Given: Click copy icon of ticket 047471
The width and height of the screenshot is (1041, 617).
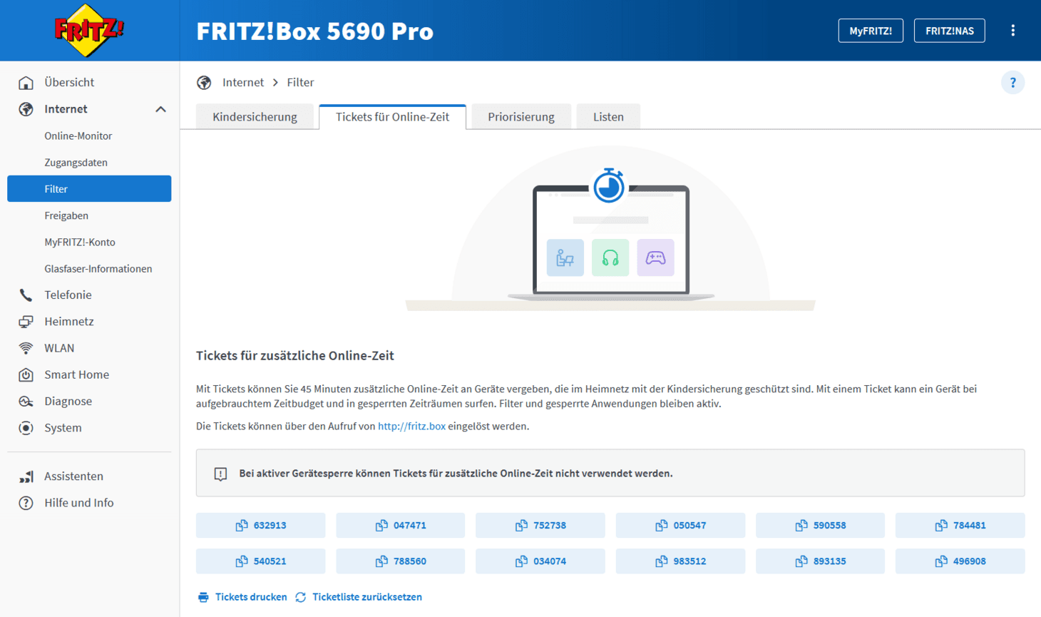Looking at the screenshot, I should coord(381,526).
